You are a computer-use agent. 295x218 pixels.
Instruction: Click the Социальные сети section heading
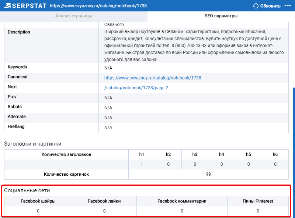tap(27, 190)
